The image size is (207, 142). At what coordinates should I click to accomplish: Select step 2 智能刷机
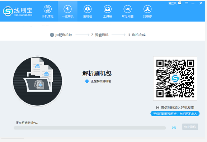point(100,35)
